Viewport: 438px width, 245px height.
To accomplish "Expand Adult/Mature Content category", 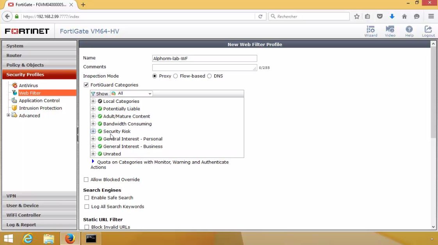I will click(93, 116).
